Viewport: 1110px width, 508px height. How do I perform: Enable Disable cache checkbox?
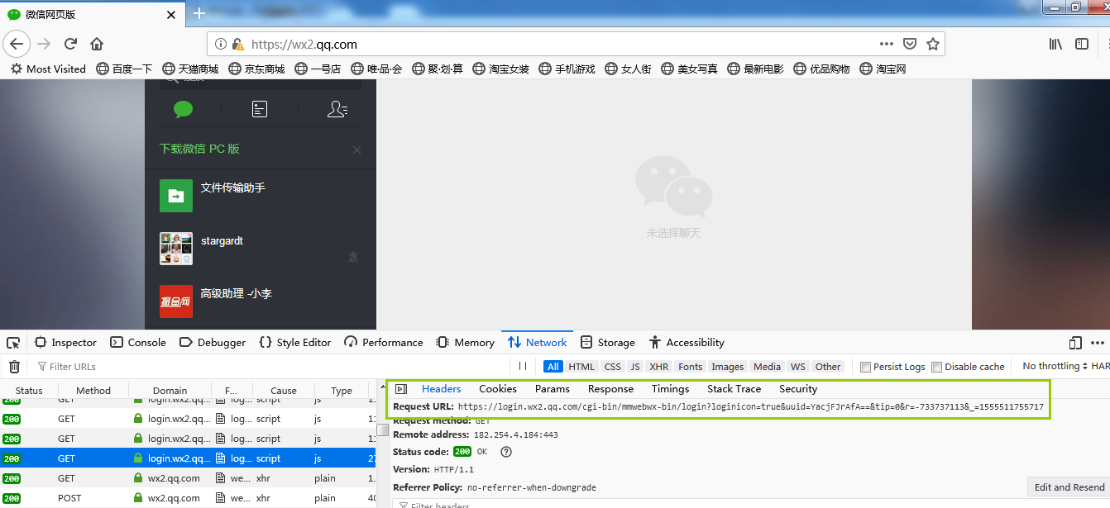(936, 368)
